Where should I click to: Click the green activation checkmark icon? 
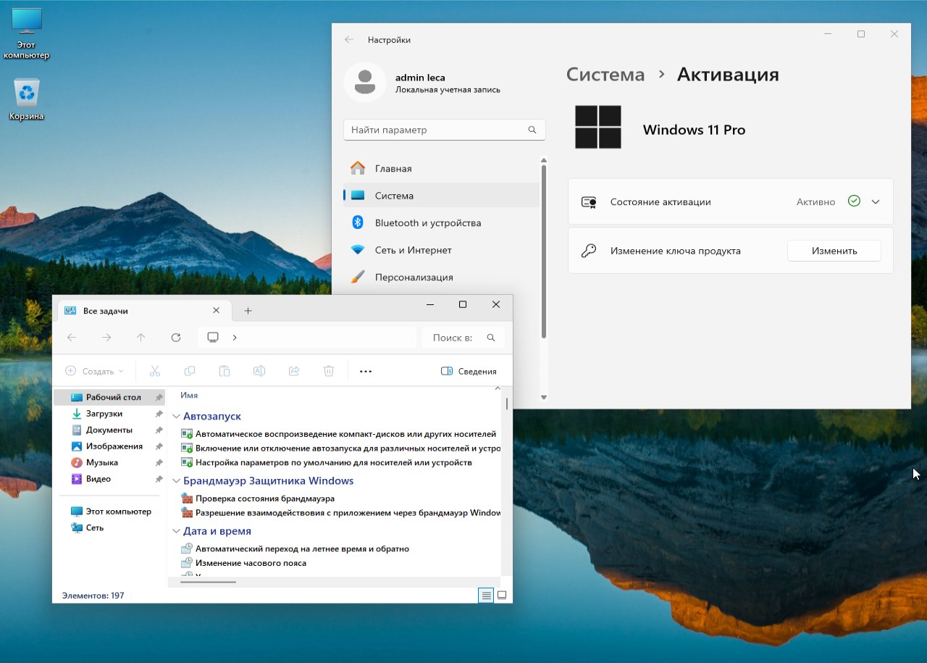coord(854,201)
